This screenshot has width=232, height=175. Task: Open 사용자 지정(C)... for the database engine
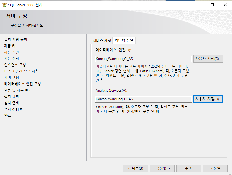pos(208,59)
